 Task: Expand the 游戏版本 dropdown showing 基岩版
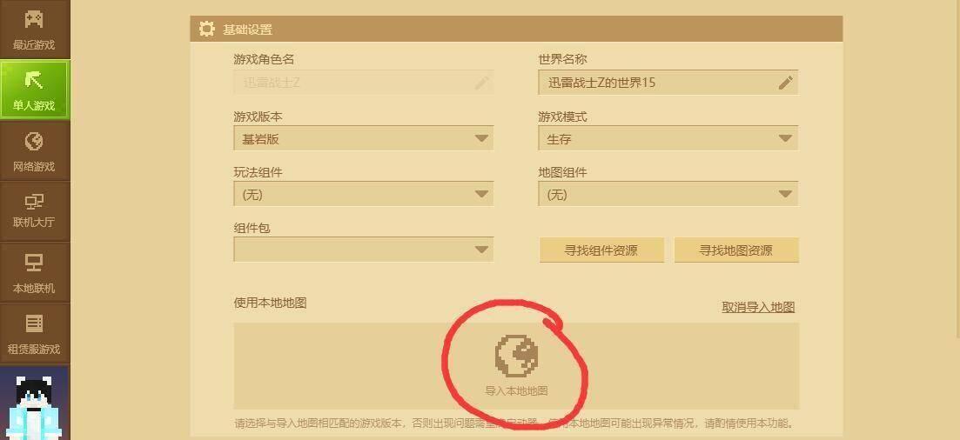[x=364, y=139]
